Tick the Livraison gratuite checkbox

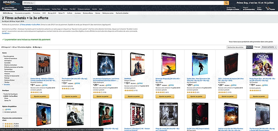click(x=3, y=112)
